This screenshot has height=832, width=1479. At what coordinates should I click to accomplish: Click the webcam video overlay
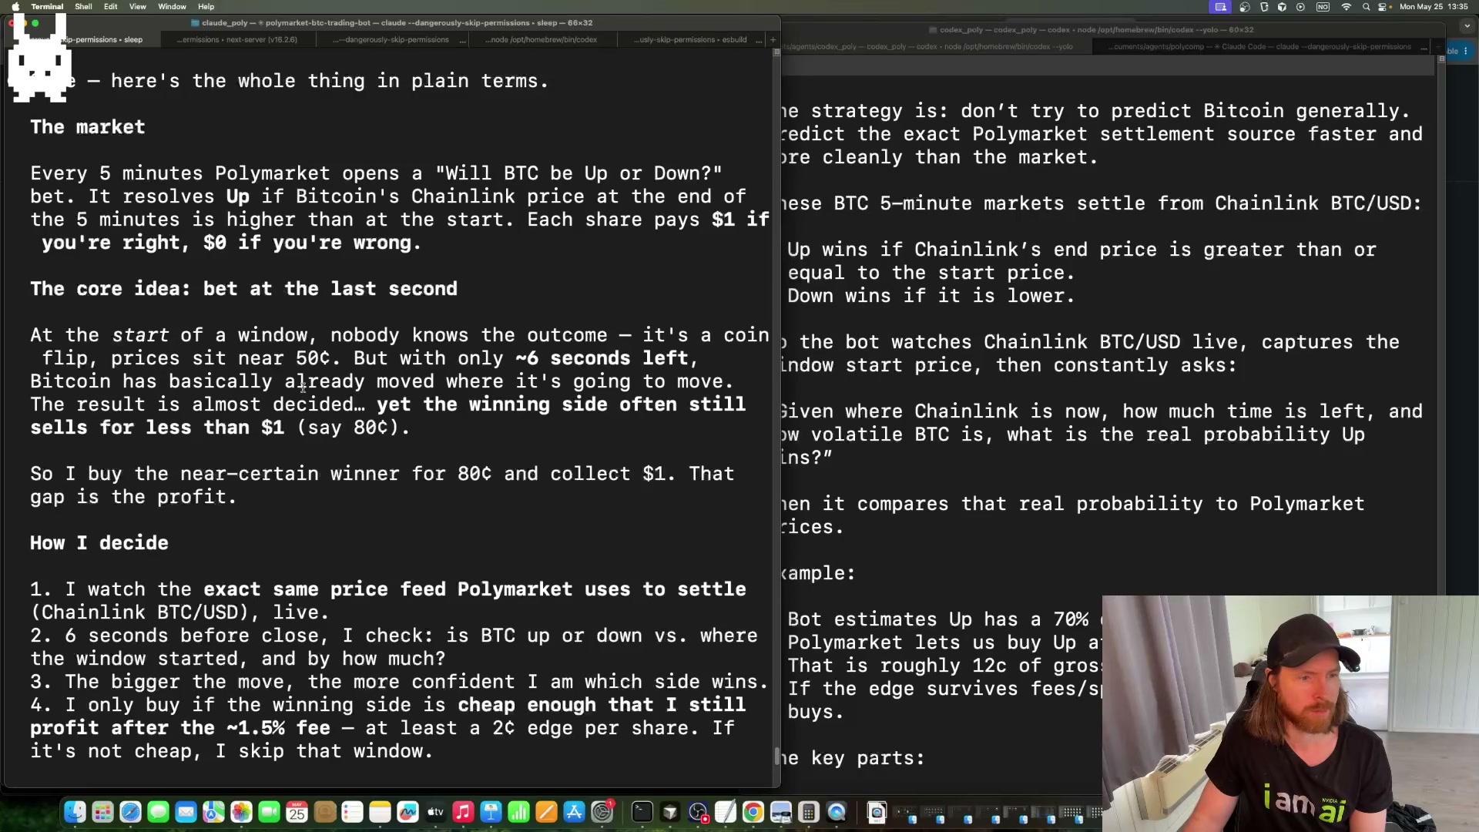pyautogui.click(x=1290, y=713)
